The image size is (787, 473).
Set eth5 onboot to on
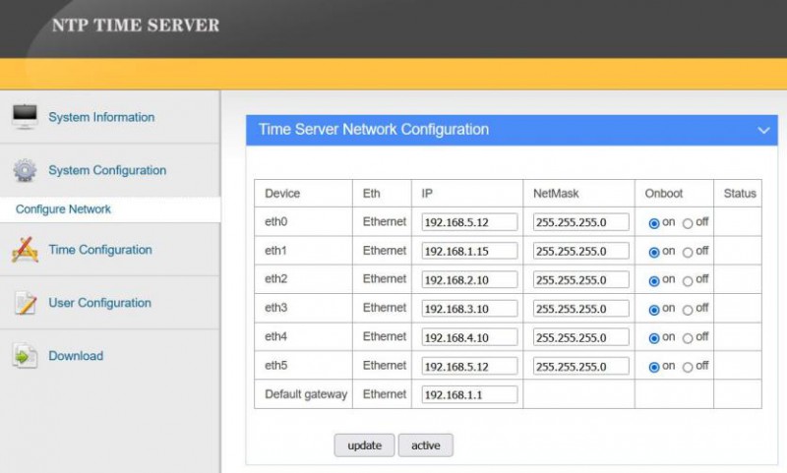coord(653,367)
